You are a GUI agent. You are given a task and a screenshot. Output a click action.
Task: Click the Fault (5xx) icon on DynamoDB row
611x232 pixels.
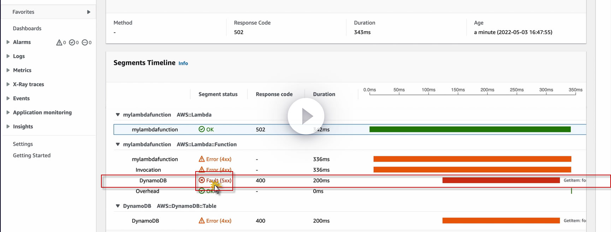click(x=202, y=180)
